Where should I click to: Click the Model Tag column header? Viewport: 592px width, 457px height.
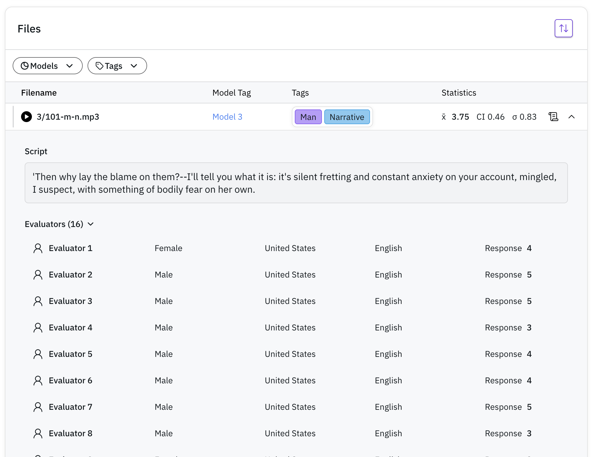[x=232, y=93]
